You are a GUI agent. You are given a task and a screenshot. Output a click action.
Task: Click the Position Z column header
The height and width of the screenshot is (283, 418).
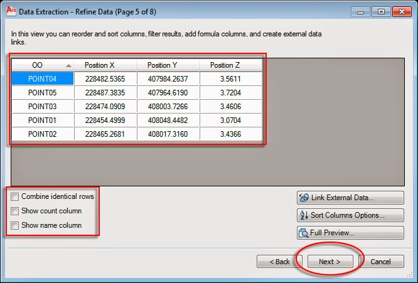230,65
